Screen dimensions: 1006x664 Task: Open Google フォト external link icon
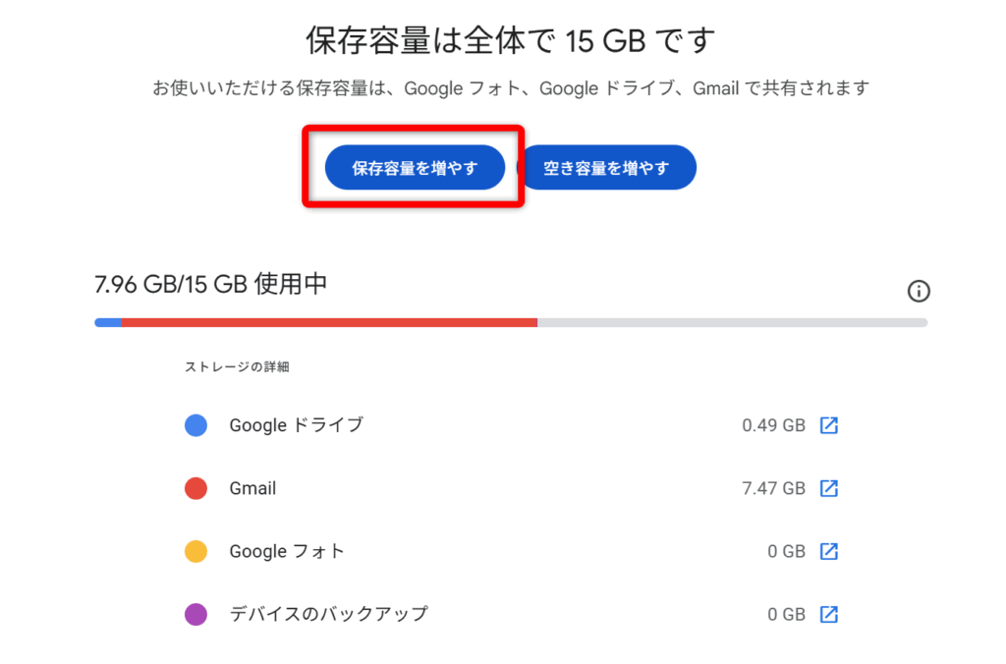(x=829, y=551)
